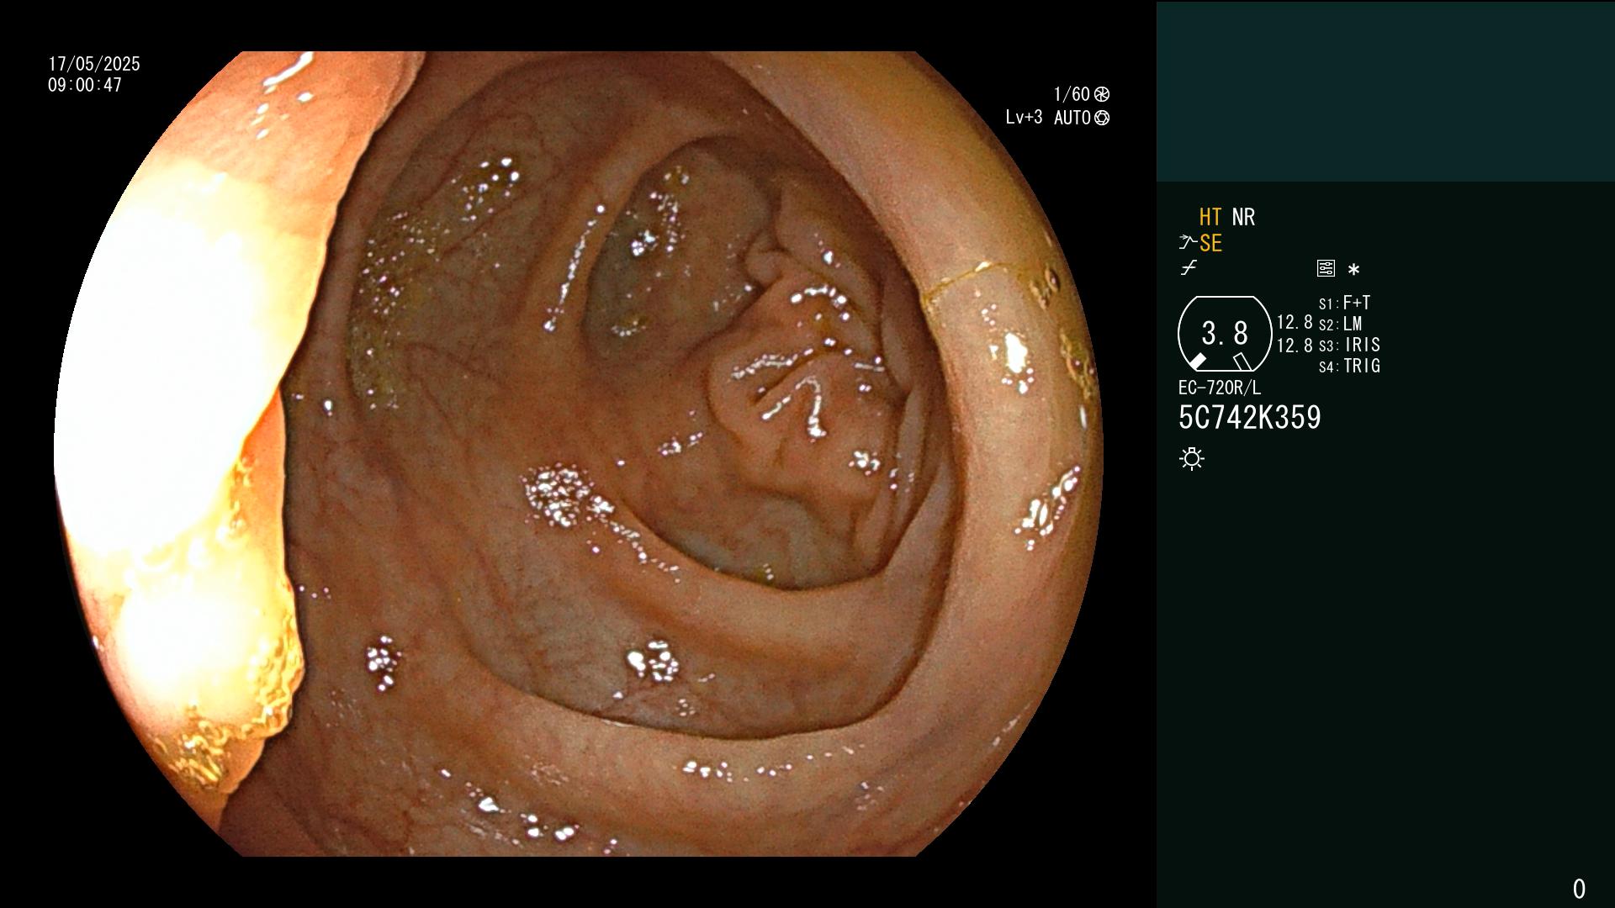Viewport: 1615px width, 908px height.
Task: Click the serial number 5C742K359
Action: point(1250,417)
